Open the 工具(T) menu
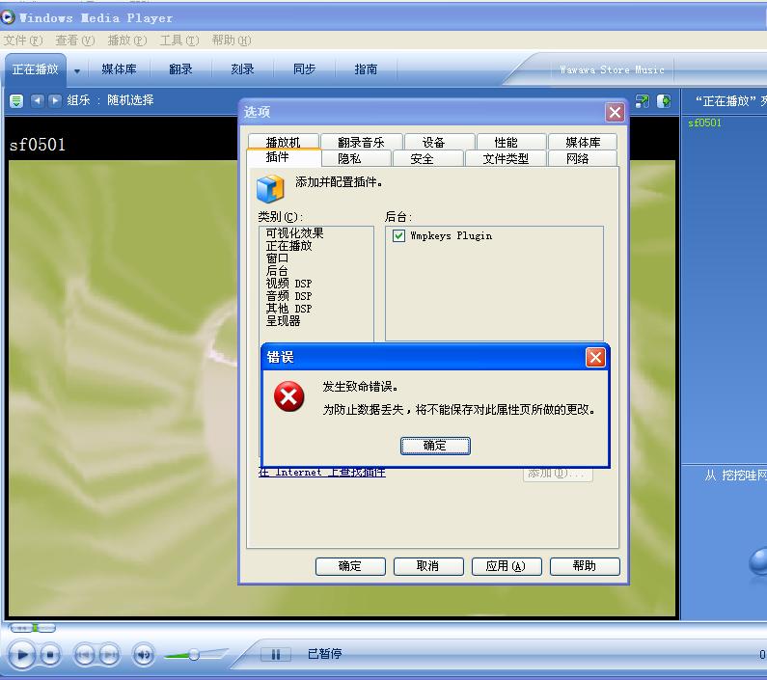 179,41
